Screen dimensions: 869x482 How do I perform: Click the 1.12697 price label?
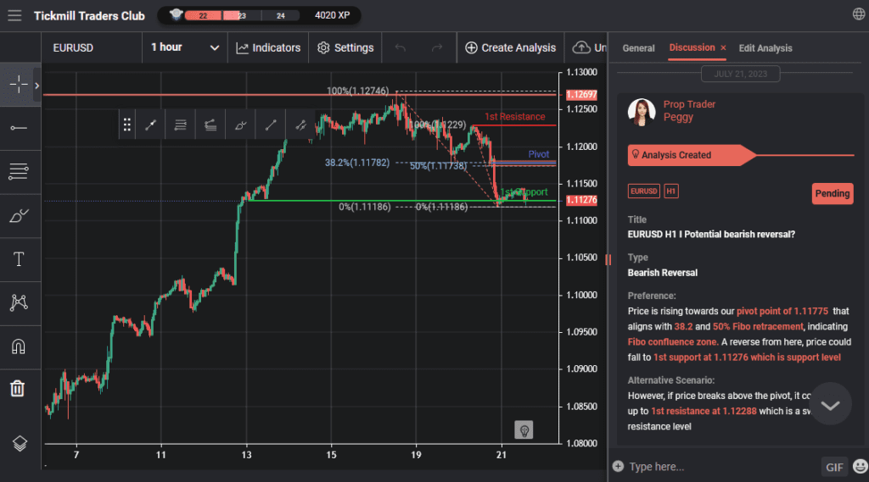[x=581, y=95]
